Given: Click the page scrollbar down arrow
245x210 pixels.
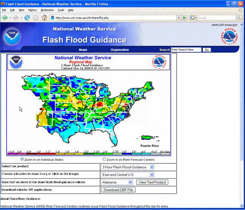Looking at the screenshot, I should tap(242, 206).
